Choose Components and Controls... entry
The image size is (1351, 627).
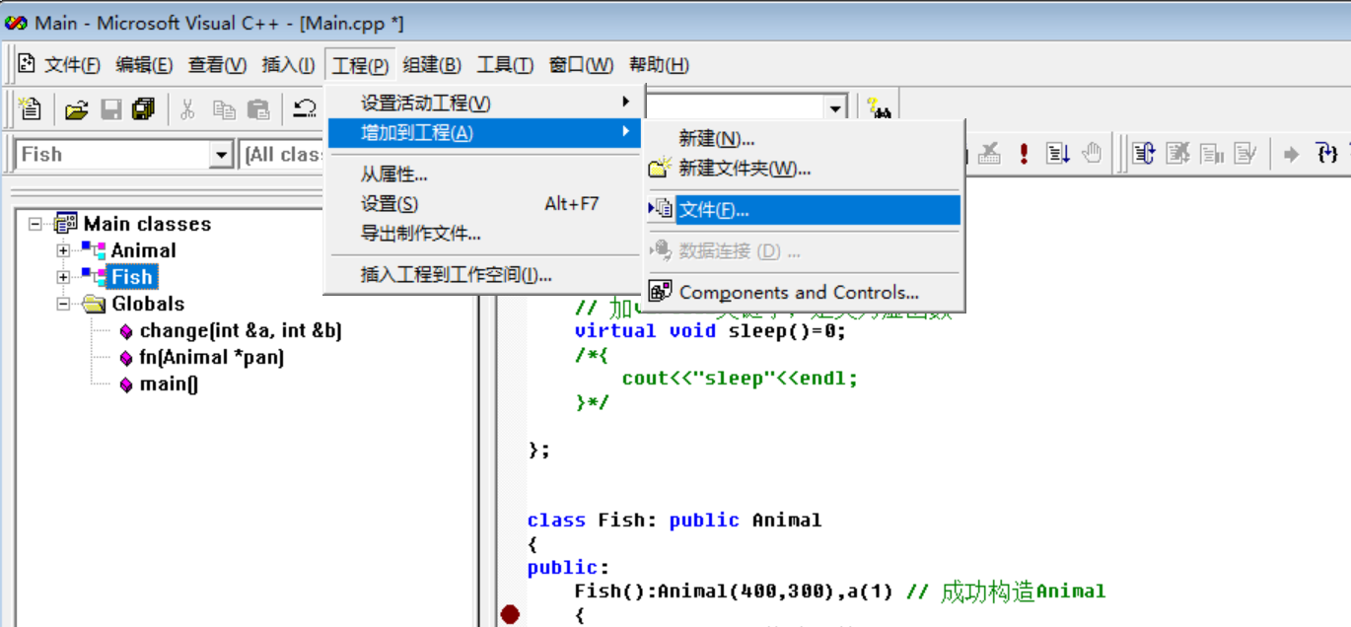(803, 293)
